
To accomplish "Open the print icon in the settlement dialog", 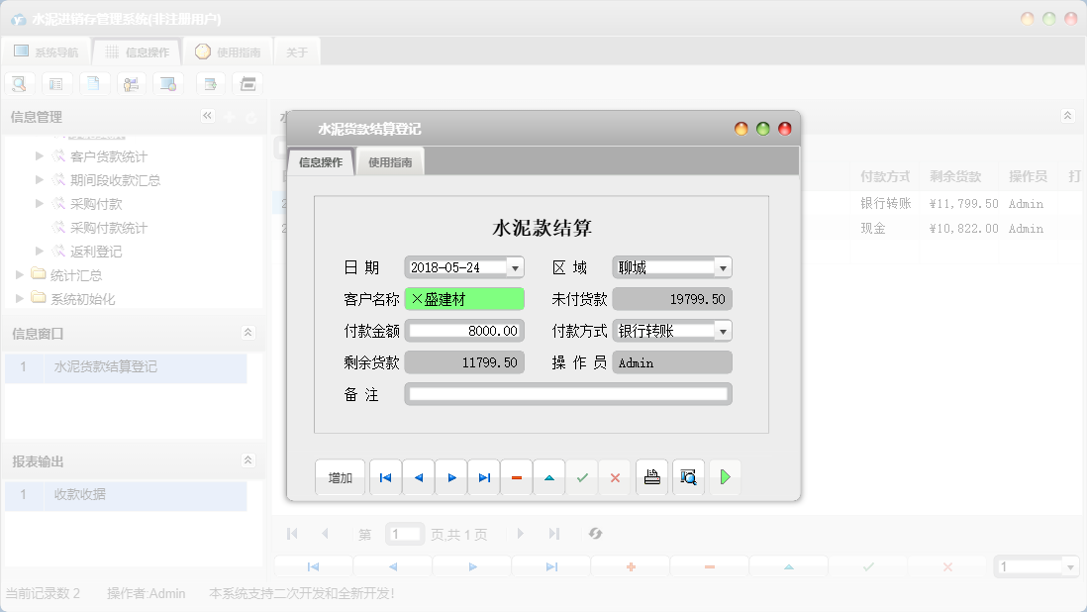I will (652, 477).
